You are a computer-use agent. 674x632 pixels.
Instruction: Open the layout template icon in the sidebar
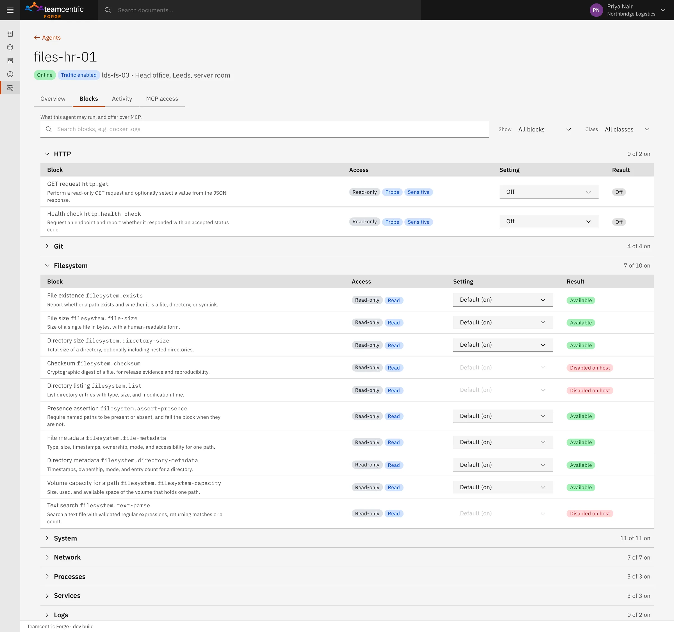(x=10, y=61)
